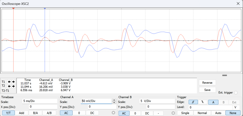Click the Channel_A reading 16.206 mV
This screenshot has width=243, height=116.
coord(46,87)
